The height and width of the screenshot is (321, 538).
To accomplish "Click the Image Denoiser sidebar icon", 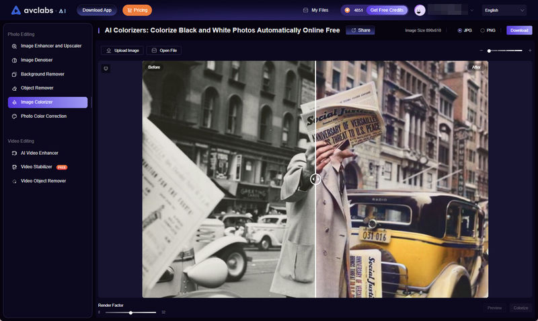I will pos(15,60).
